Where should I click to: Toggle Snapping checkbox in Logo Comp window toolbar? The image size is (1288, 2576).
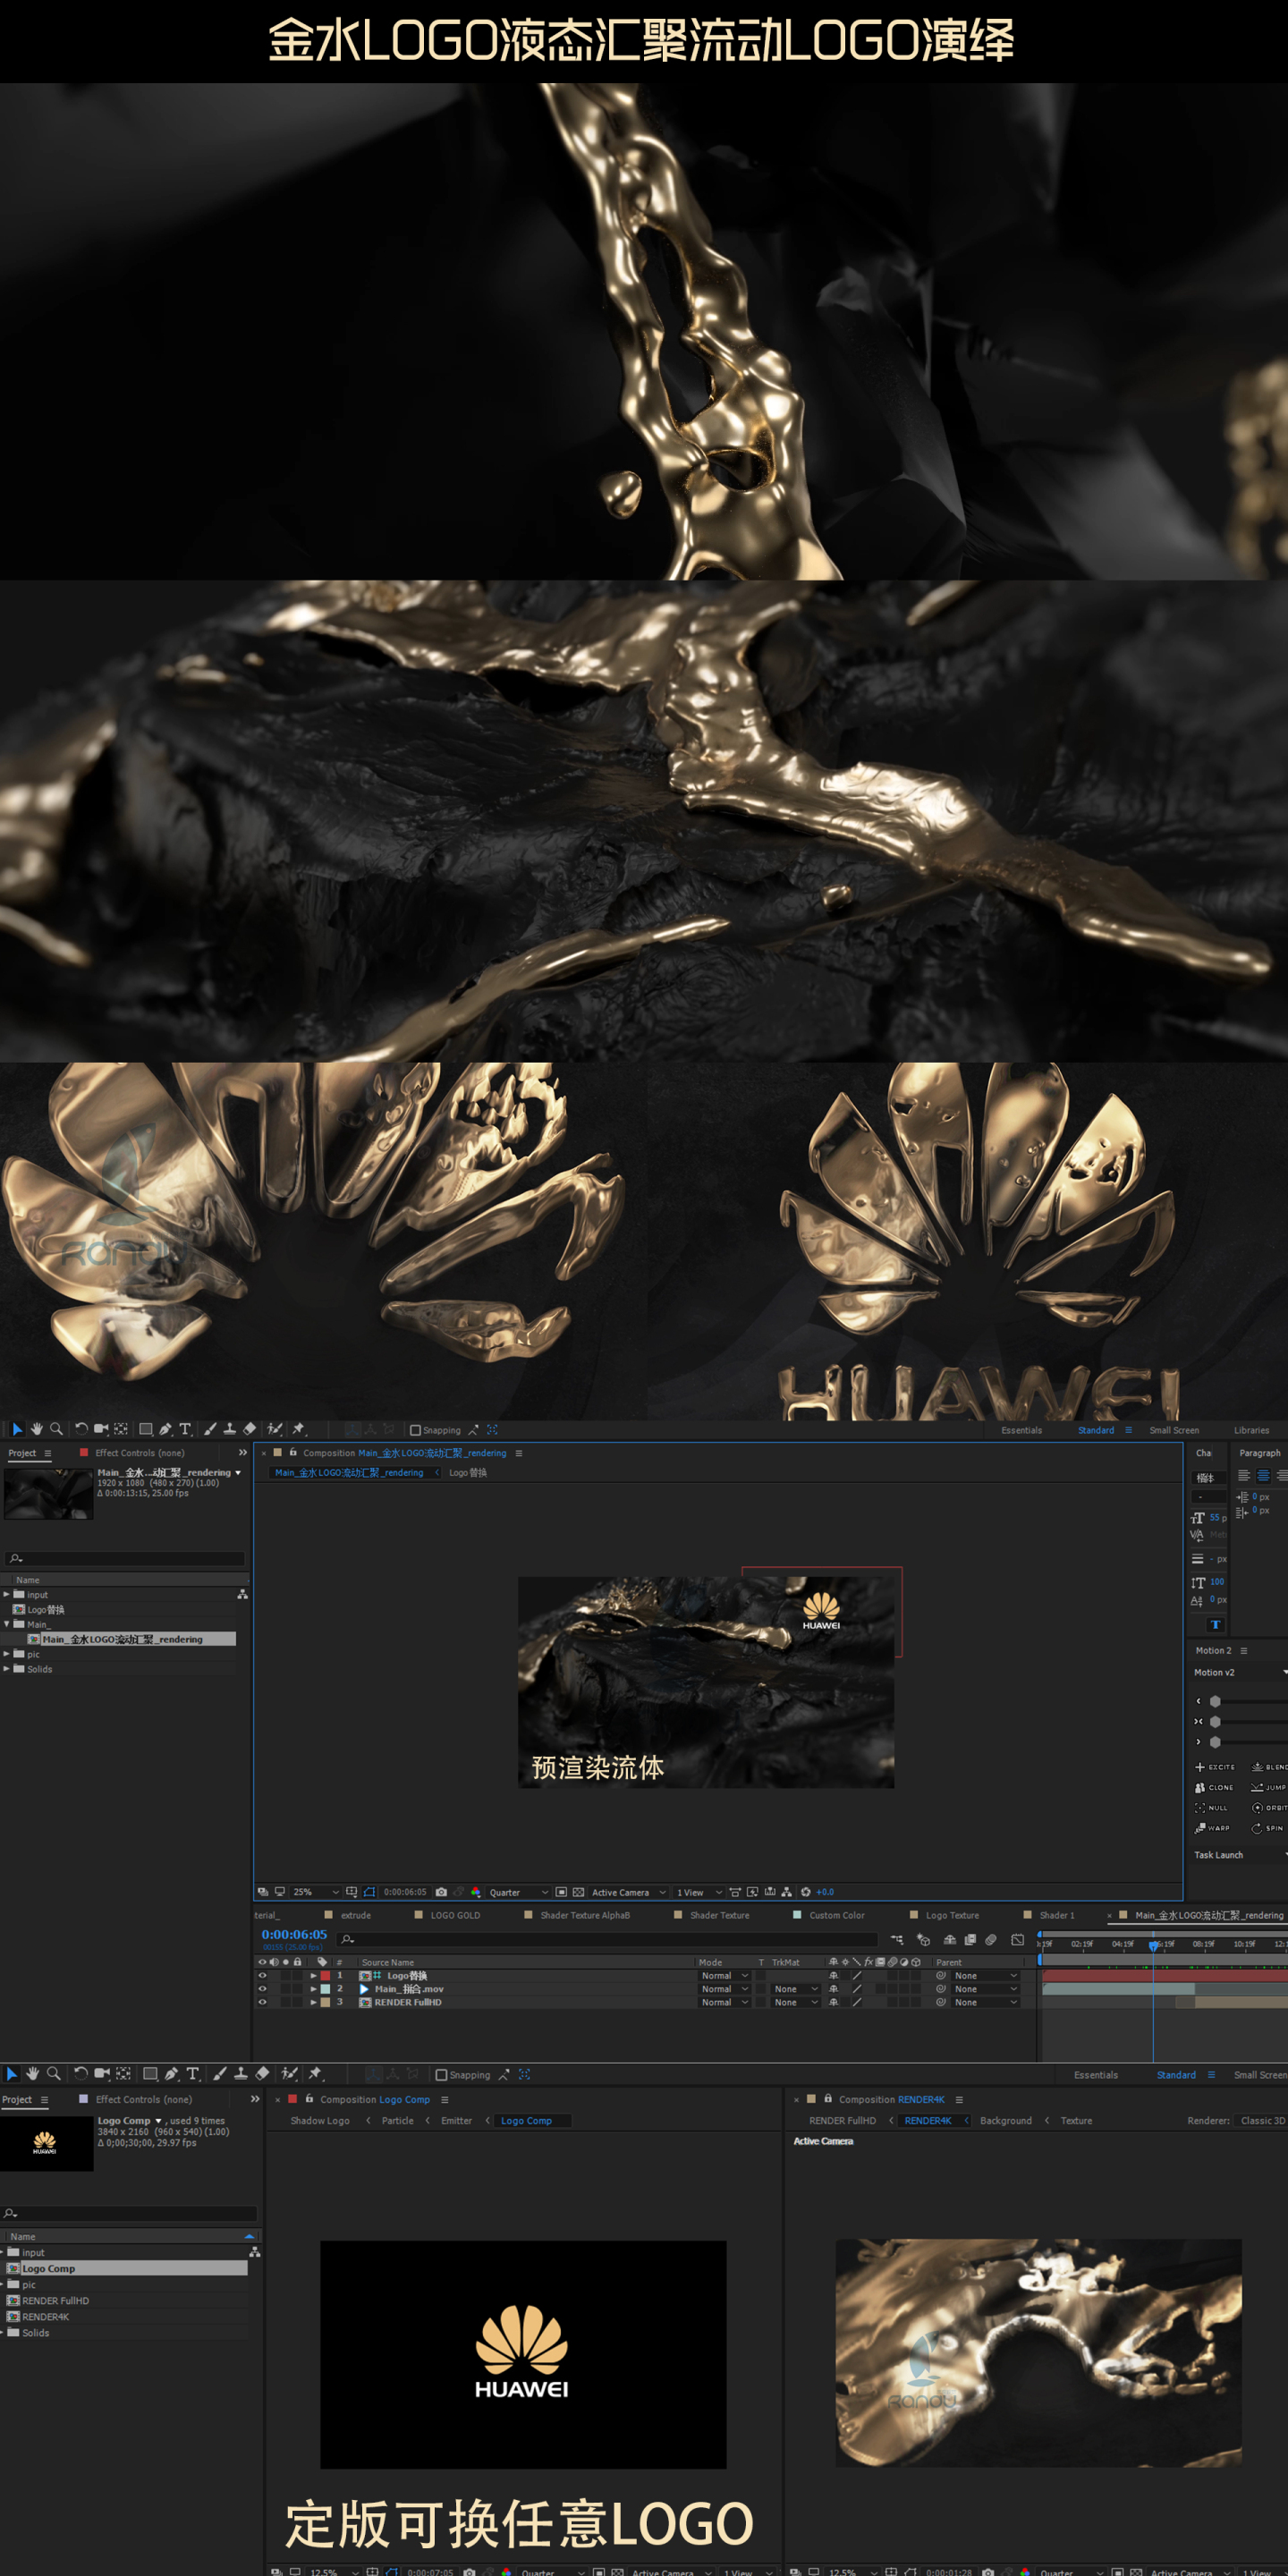(441, 2075)
